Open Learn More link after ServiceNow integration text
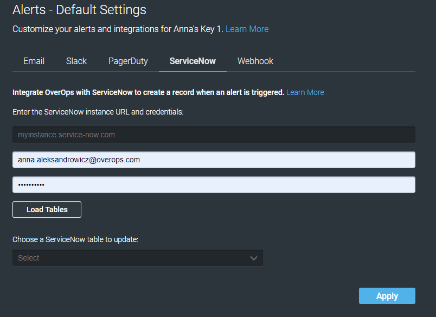The image size is (436, 317). (305, 92)
